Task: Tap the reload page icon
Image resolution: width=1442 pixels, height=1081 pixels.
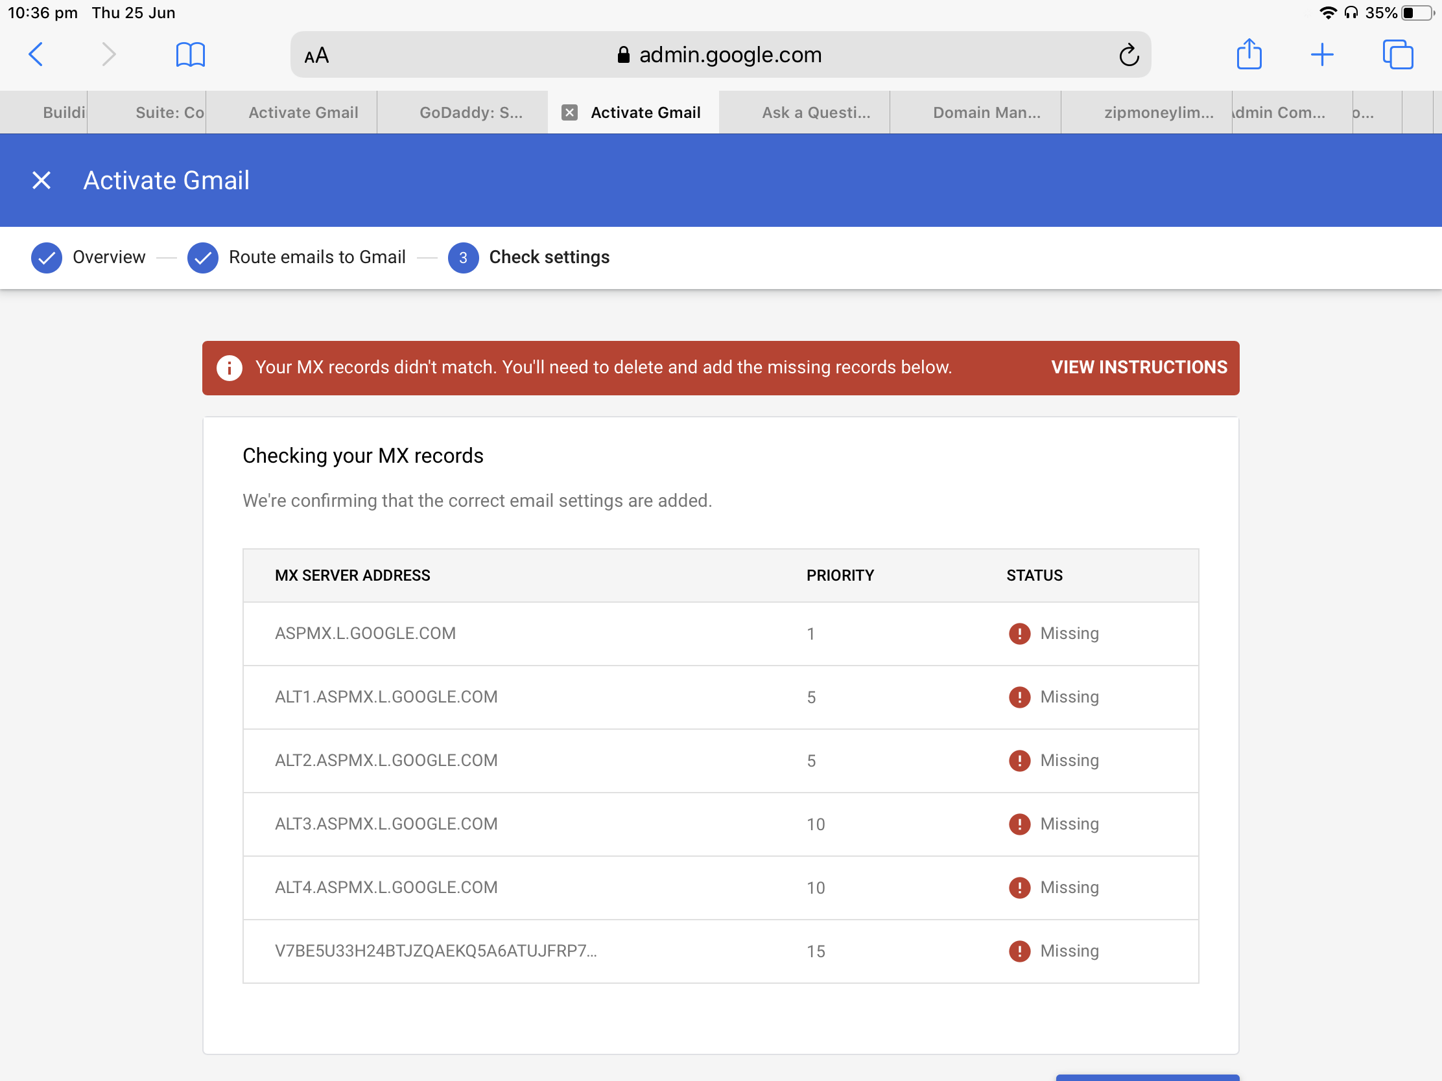Action: click(1128, 55)
